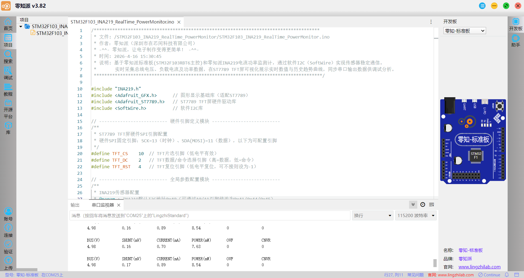Toggle serial monitor autoscroll icon
The width and height of the screenshot is (524, 278).
413,205
